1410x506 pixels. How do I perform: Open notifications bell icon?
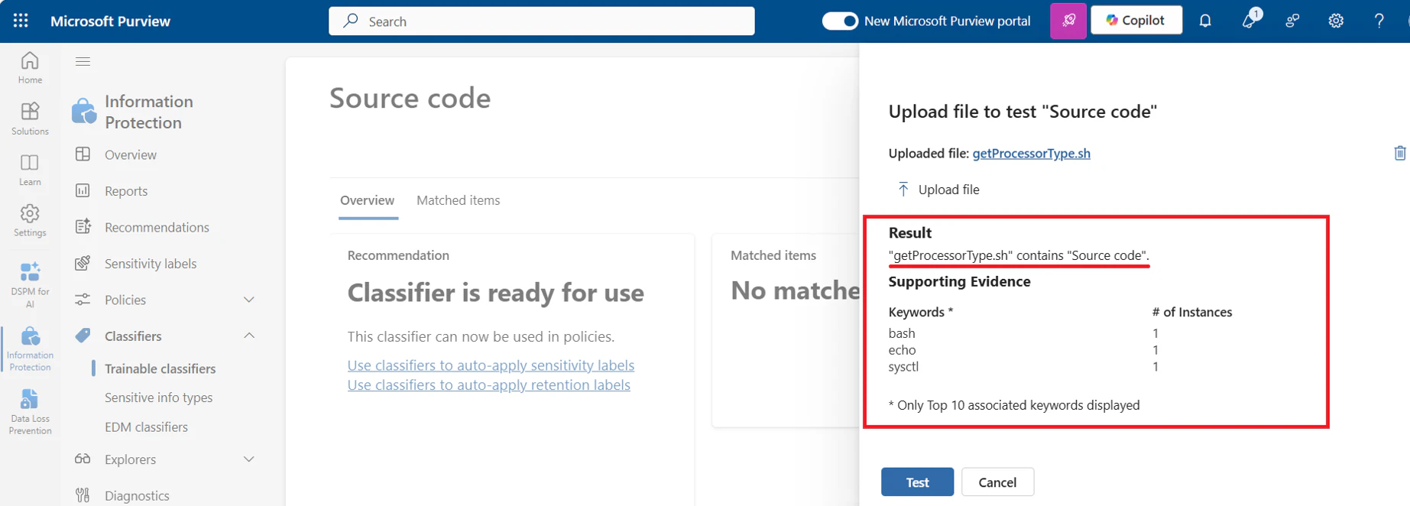click(1205, 21)
